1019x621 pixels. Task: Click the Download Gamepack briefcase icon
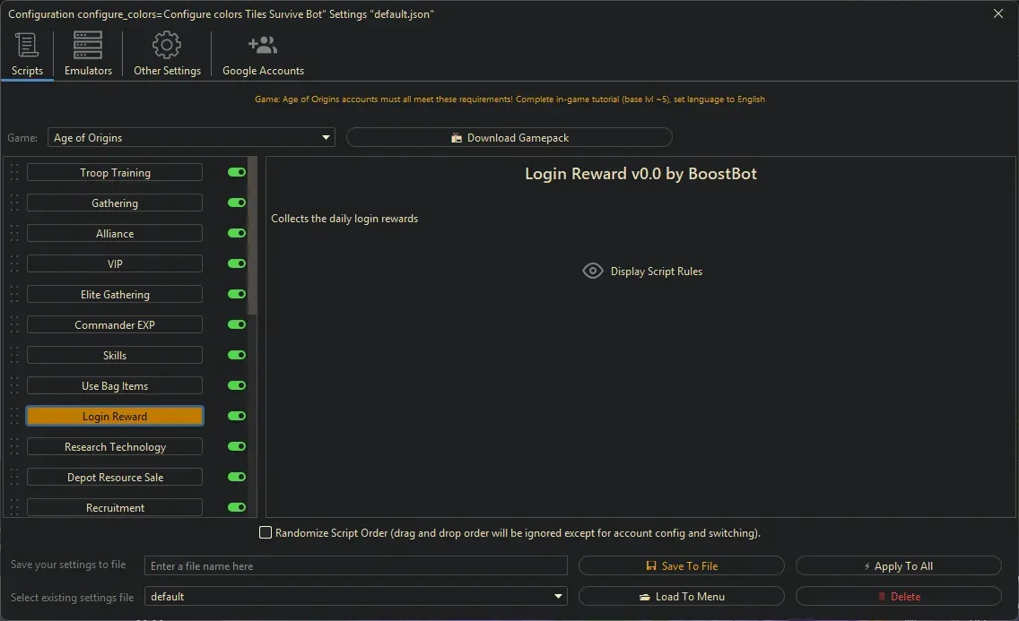pos(459,137)
